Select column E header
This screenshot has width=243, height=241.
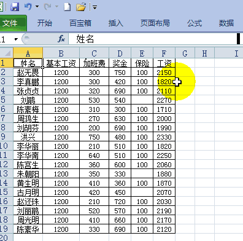tap(142, 53)
